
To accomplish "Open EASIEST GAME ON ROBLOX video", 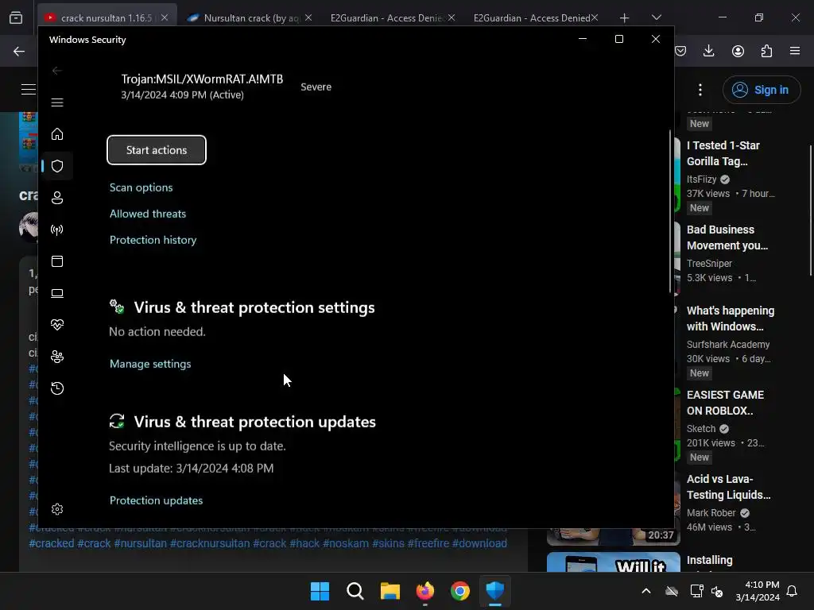I will (x=725, y=403).
